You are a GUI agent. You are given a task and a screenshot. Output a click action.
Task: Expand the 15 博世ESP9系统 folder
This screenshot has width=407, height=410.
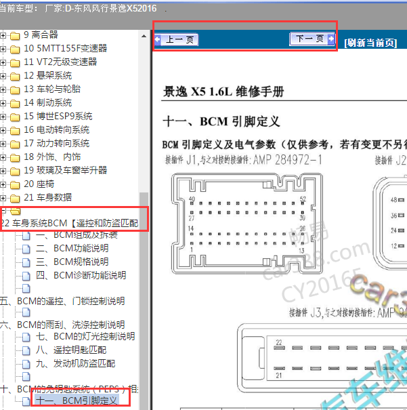3,117
